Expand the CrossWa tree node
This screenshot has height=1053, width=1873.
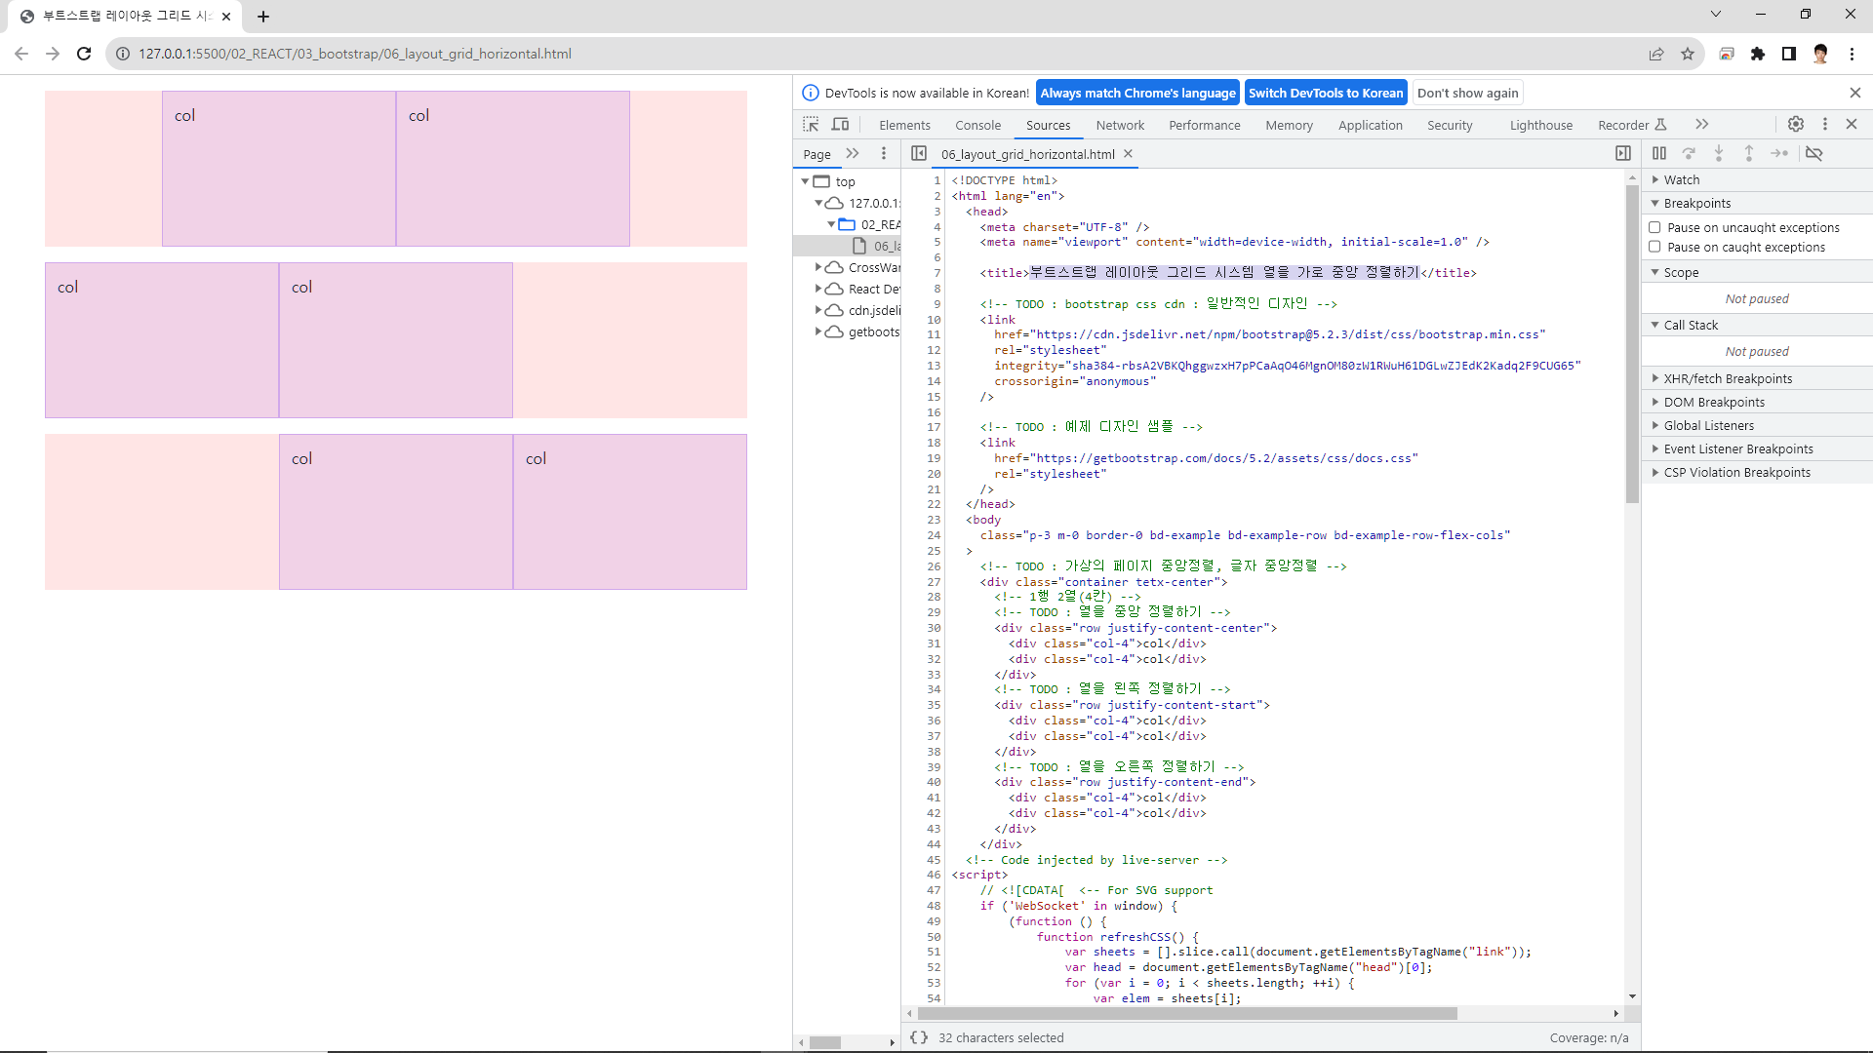pos(818,267)
